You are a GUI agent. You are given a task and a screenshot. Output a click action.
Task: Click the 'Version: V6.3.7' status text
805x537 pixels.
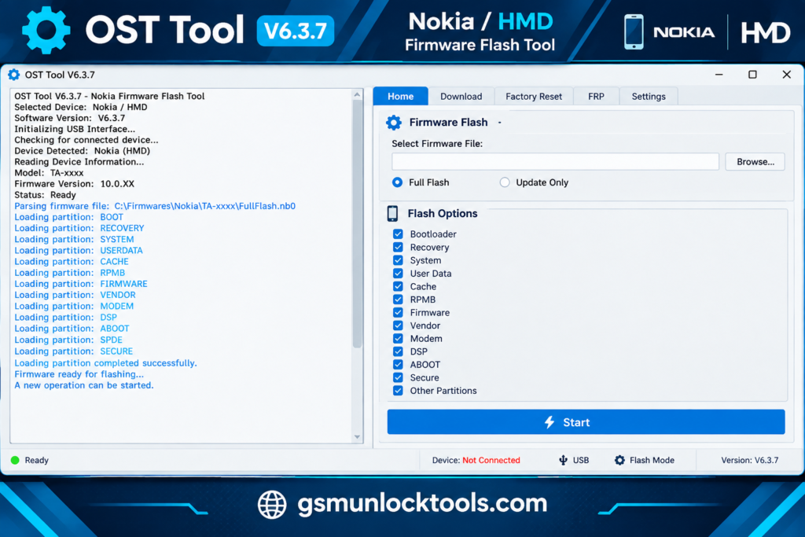pos(749,461)
